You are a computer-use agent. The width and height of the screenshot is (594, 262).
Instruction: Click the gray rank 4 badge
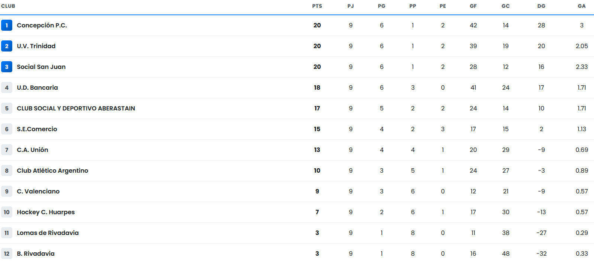(x=7, y=87)
